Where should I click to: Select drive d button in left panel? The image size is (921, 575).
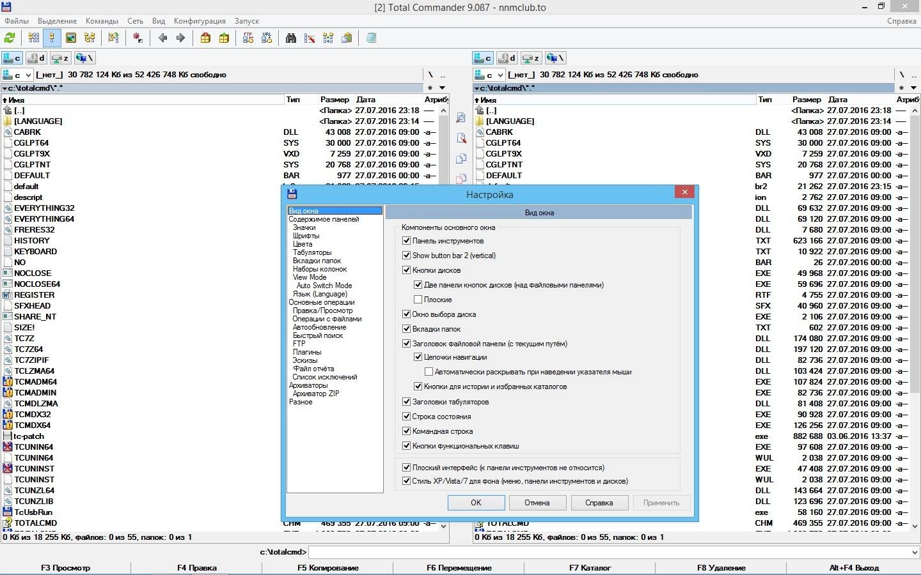click(36, 58)
